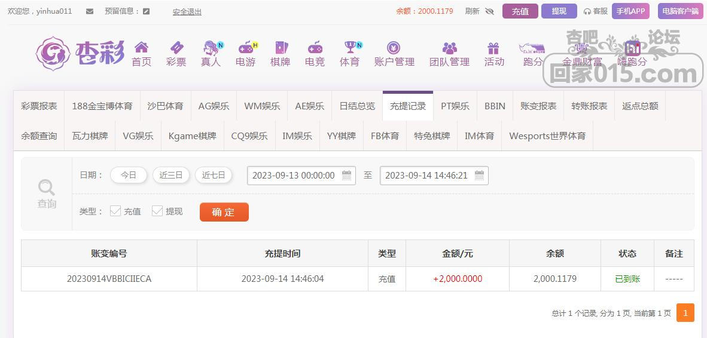Open the 跑分 rhino icon
This screenshot has height=338, width=707.
(x=532, y=47)
